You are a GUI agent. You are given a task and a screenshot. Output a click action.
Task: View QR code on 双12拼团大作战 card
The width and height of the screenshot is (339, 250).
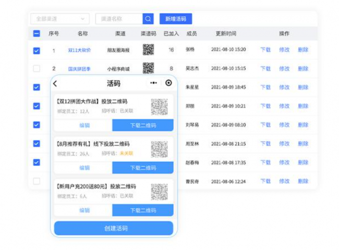160,107
